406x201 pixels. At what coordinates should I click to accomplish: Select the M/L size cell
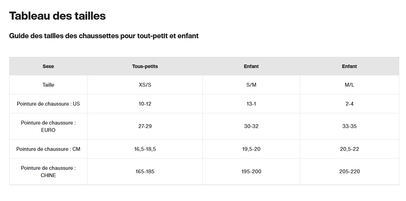click(349, 85)
